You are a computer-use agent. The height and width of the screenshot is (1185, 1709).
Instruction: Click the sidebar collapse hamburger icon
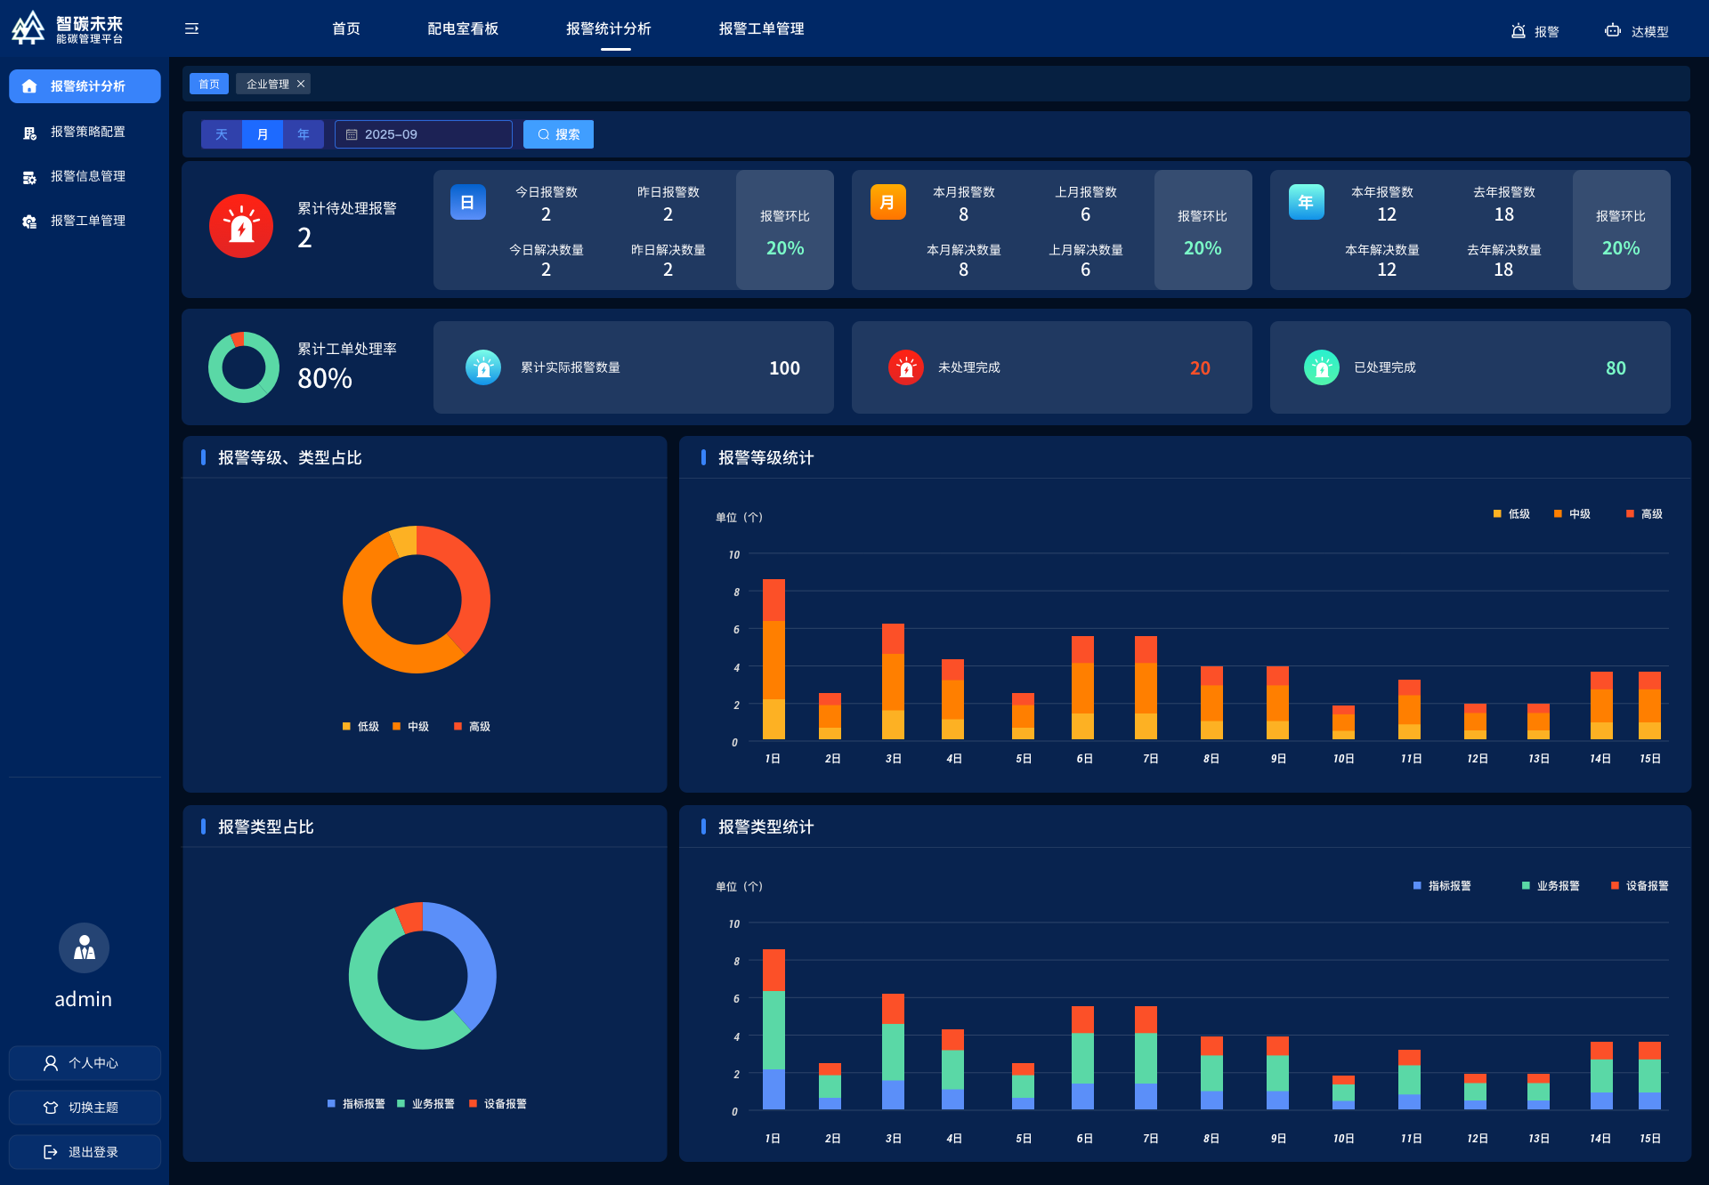[191, 28]
